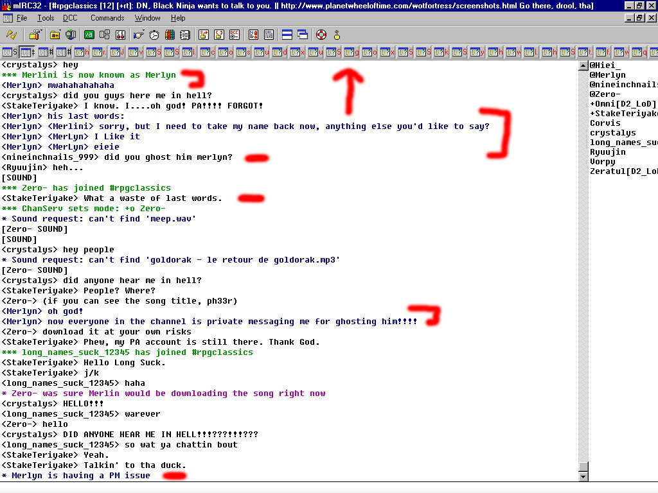Click the Timer stopwatch icon

click(x=155, y=34)
